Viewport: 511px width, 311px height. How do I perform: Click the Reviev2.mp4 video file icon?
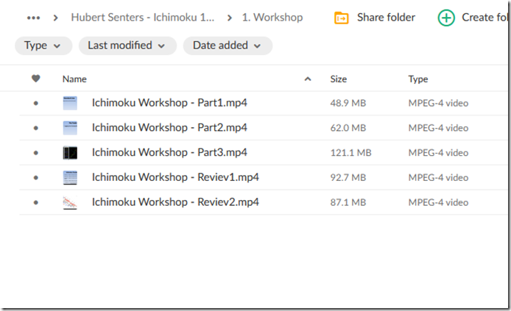70,202
